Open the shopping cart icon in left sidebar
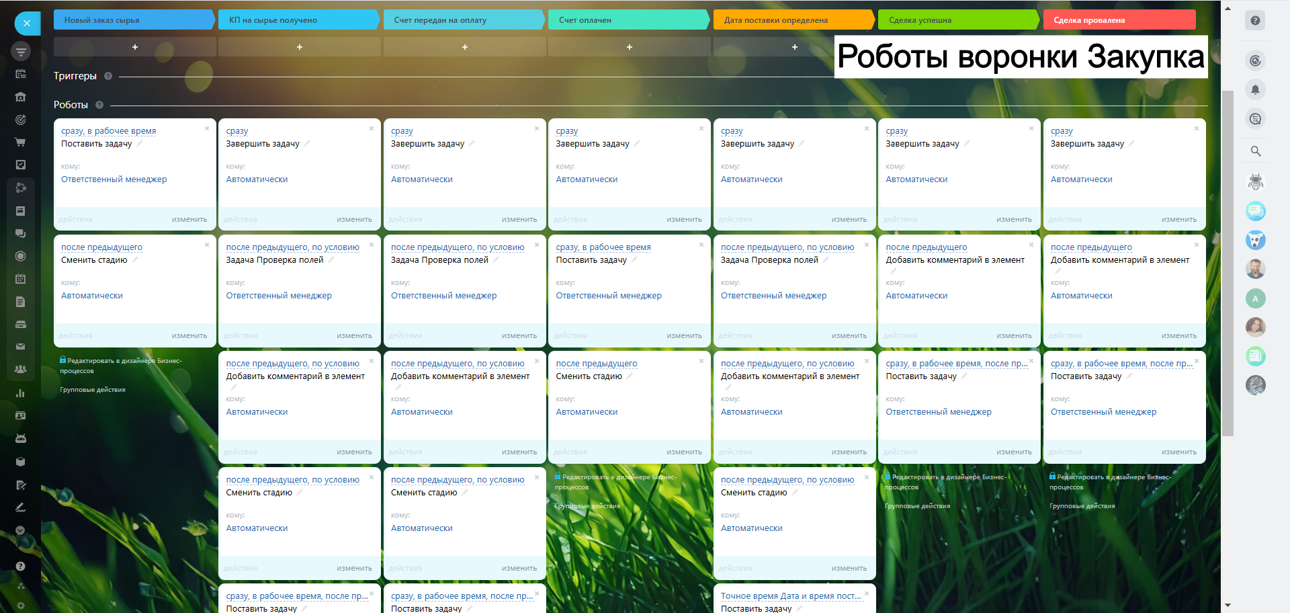Image resolution: width=1290 pixels, height=613 pixels. click(x=21, y=142)
